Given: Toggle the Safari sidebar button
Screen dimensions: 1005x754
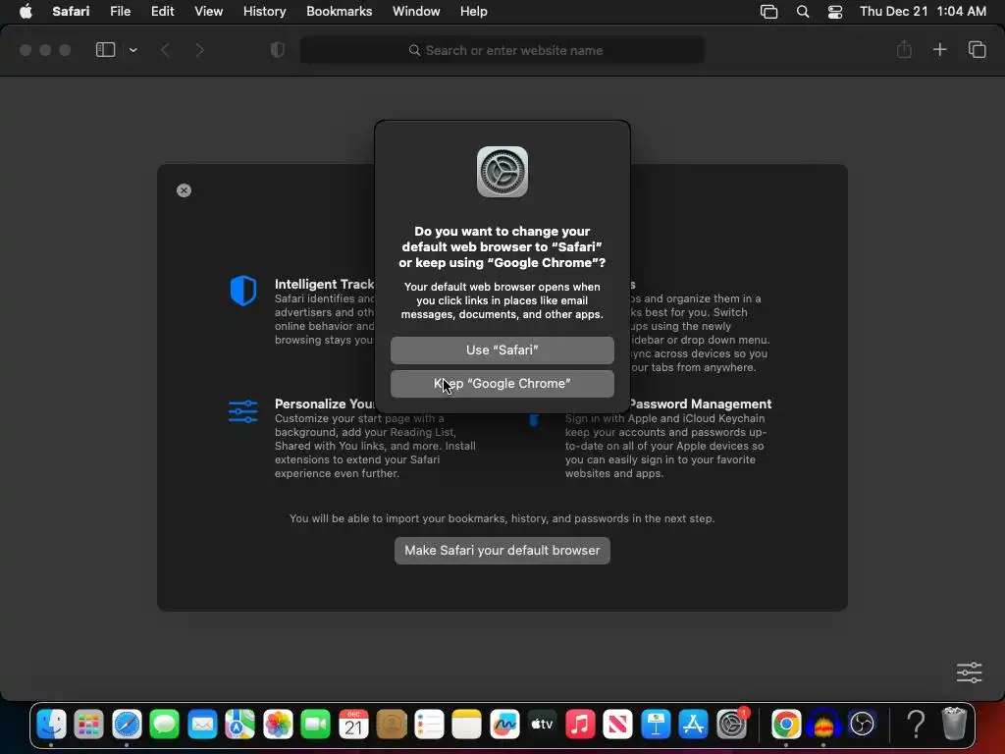Looking at the screenshot, I should coord(105,50).
